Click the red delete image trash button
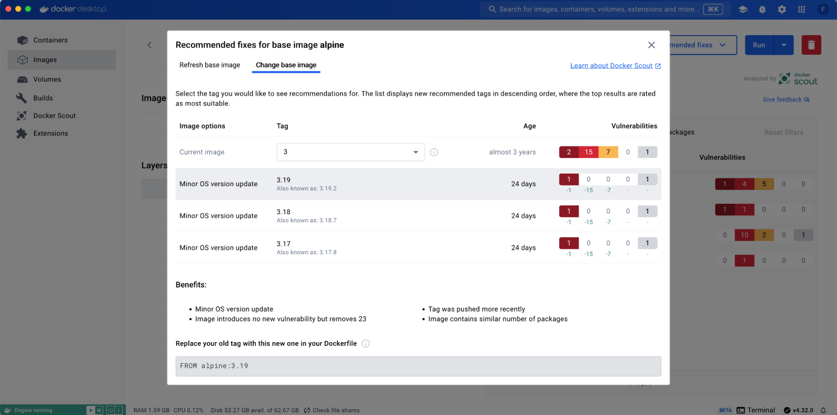Screen dimensions: 837x415 tap(811, 45)
